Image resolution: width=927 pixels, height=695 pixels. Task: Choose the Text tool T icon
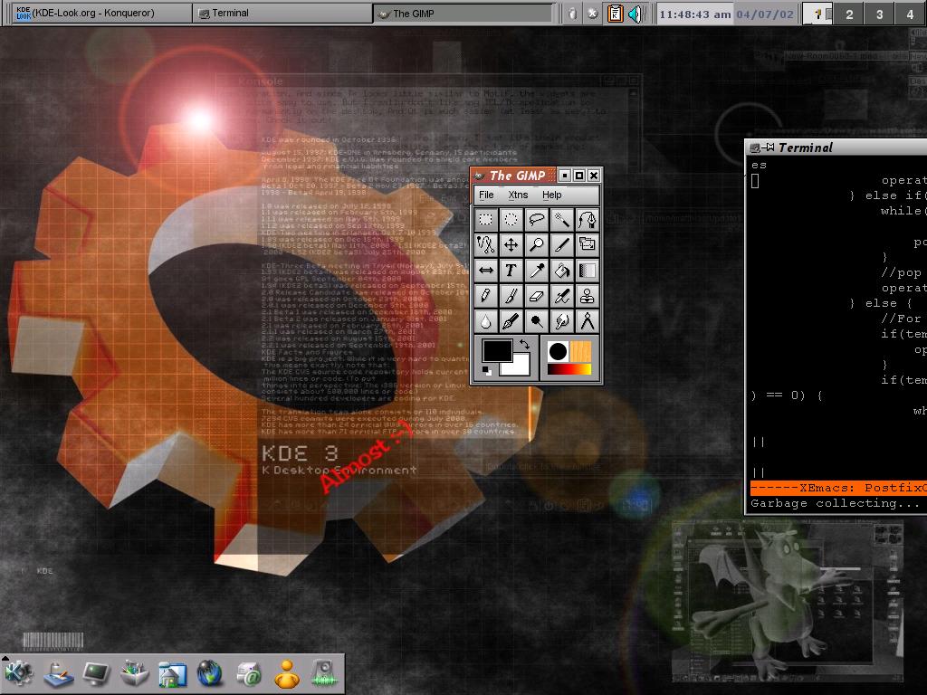coord(511,270)
